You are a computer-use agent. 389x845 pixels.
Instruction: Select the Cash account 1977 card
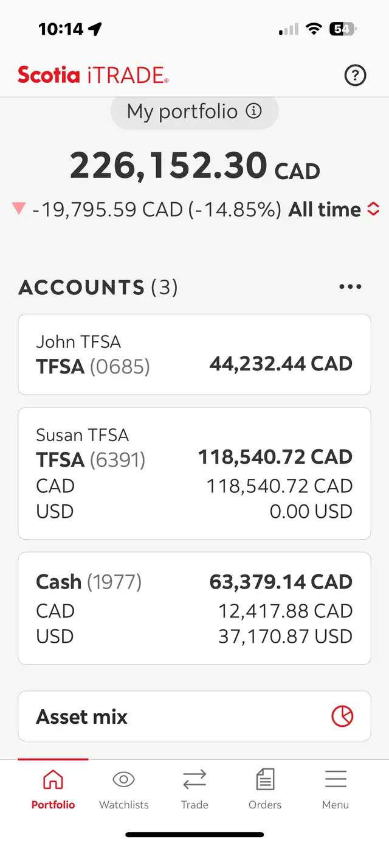[194, 608]
